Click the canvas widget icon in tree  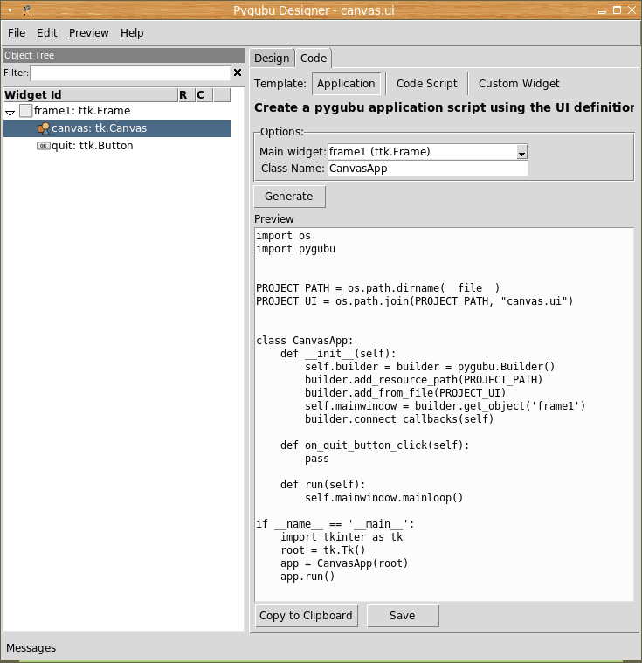(44, 128)
